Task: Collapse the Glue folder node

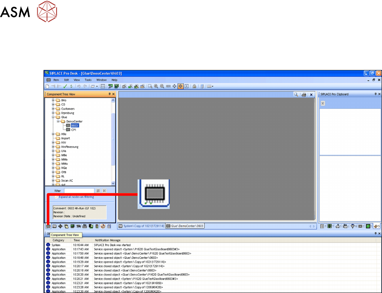Action: [x=53, y=117]
